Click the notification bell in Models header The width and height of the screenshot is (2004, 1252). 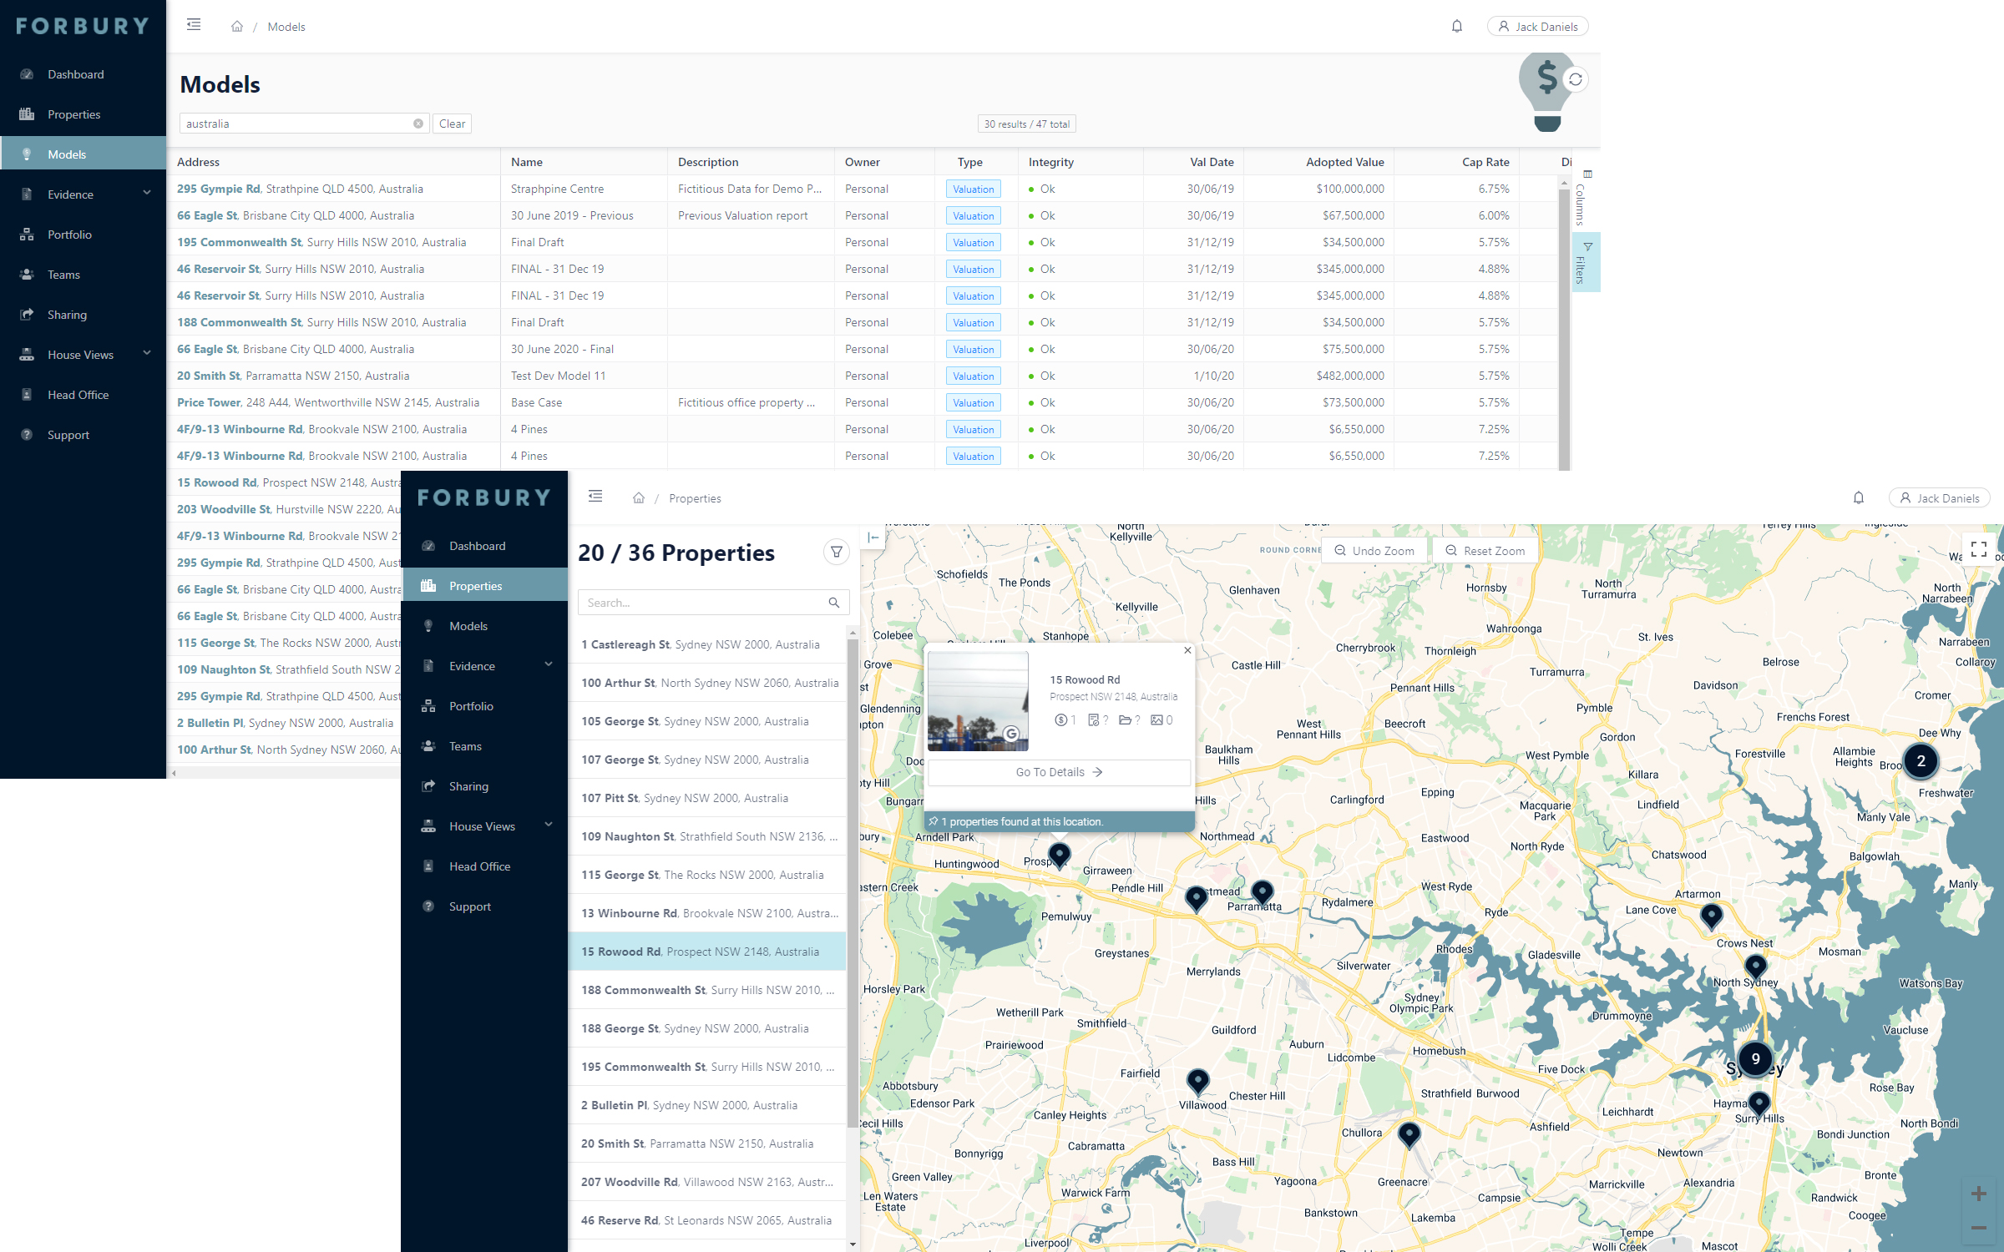point(1457,27)
